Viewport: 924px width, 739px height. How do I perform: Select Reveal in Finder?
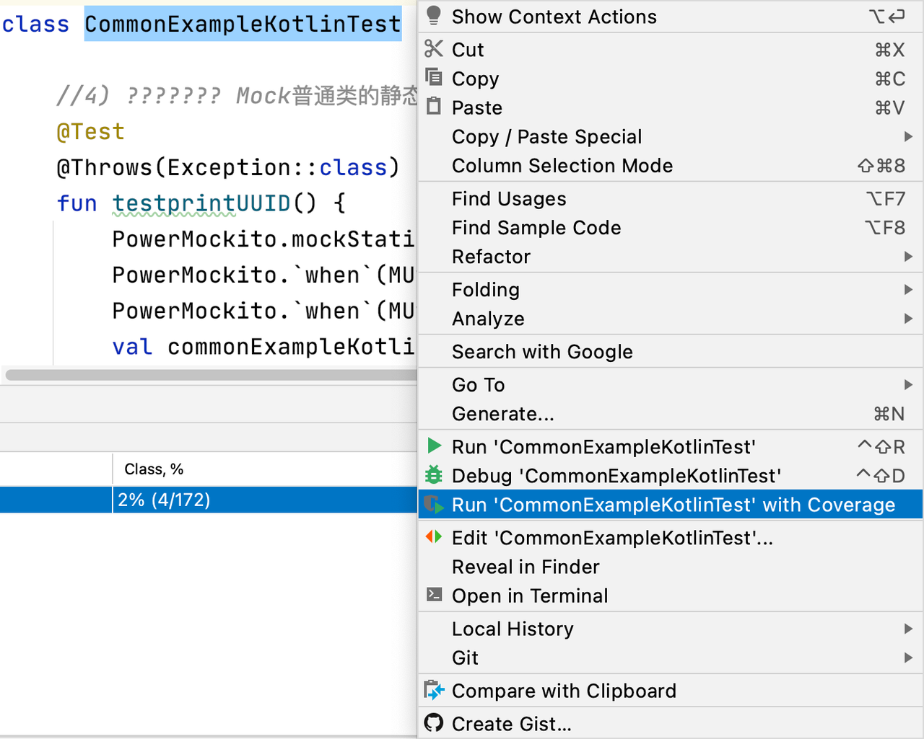(670, 566)
